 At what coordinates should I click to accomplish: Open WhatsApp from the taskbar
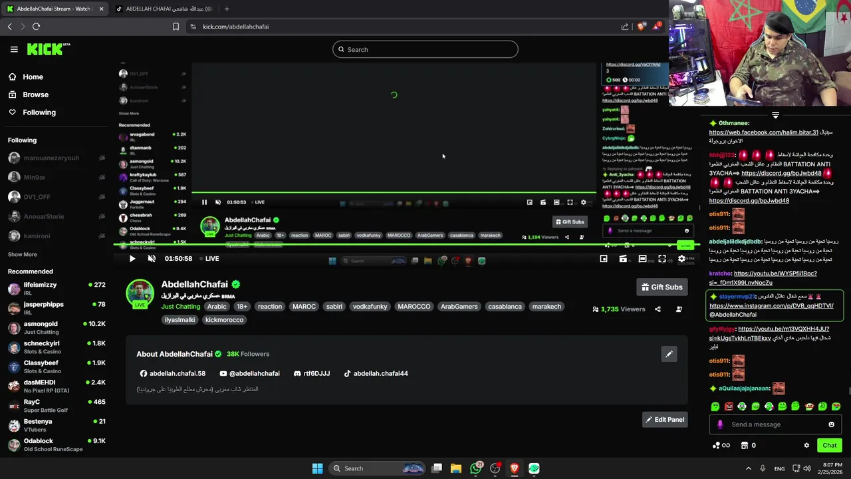pos(475,468)
